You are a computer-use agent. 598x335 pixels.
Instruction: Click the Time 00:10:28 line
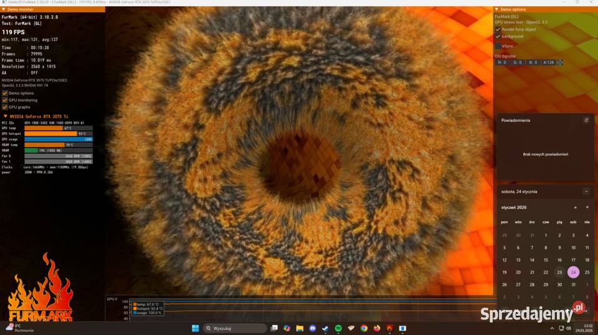(x=25, y=48)
